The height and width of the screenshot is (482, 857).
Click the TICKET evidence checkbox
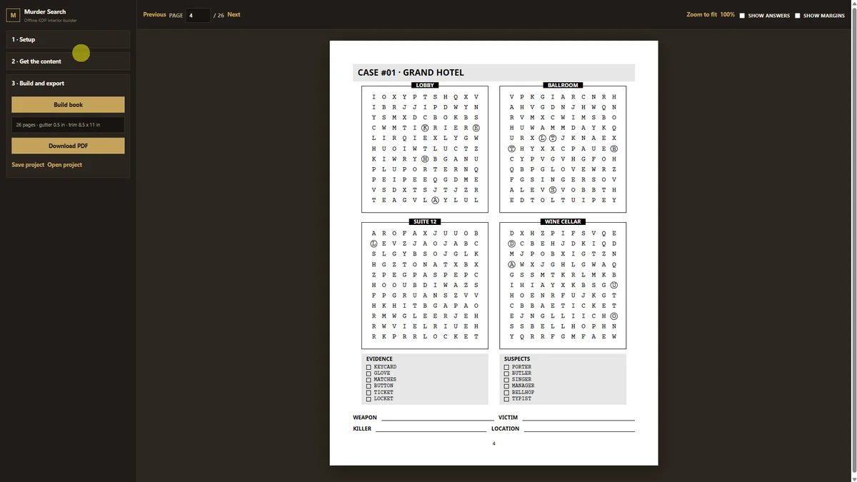pos(369,393)
